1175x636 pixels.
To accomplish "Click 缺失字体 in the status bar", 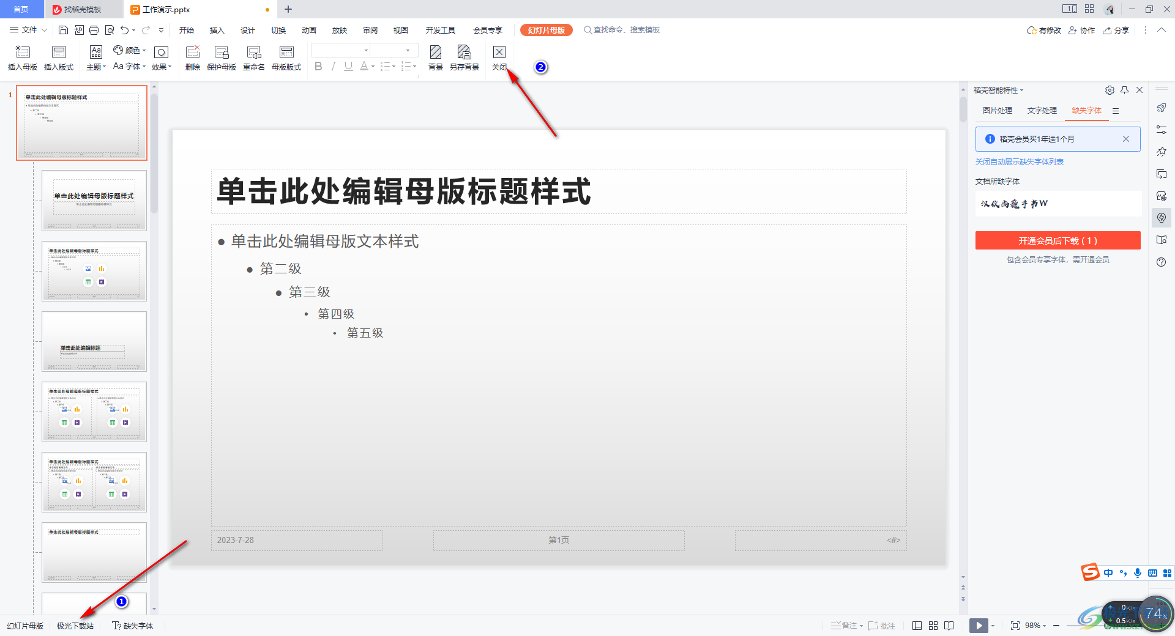I will pos(133,626).
